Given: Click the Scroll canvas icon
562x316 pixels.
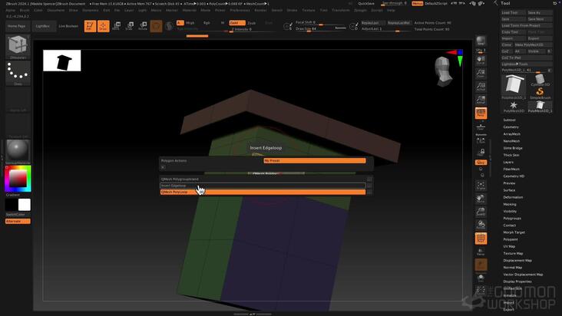Looking at the screenshot, I should (x=481, y=60).
